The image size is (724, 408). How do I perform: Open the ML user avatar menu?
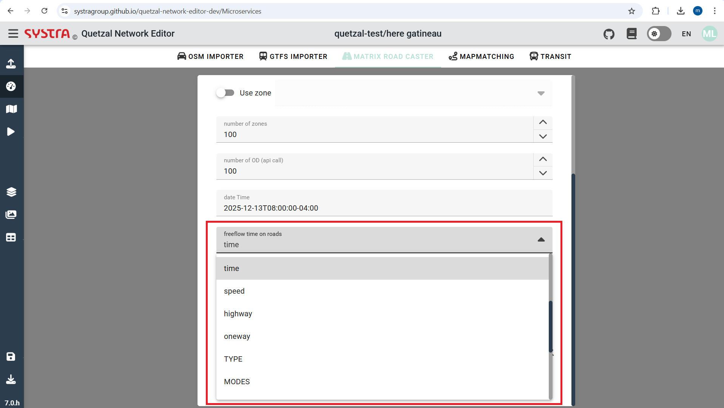[x=709, y=34]
